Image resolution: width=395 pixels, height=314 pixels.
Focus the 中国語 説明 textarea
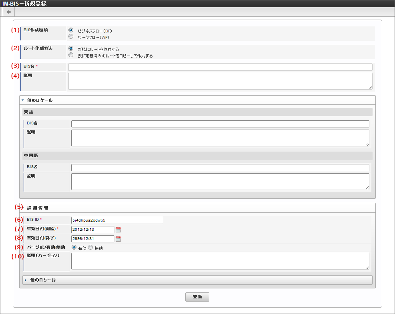pyautogui.click(x=220, y=182)
